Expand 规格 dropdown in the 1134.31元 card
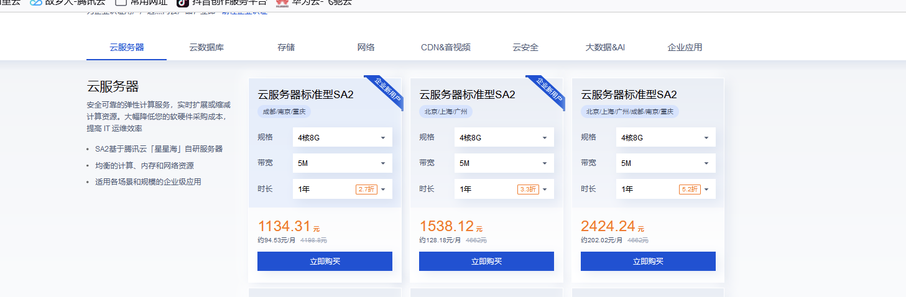 point(342,137)
